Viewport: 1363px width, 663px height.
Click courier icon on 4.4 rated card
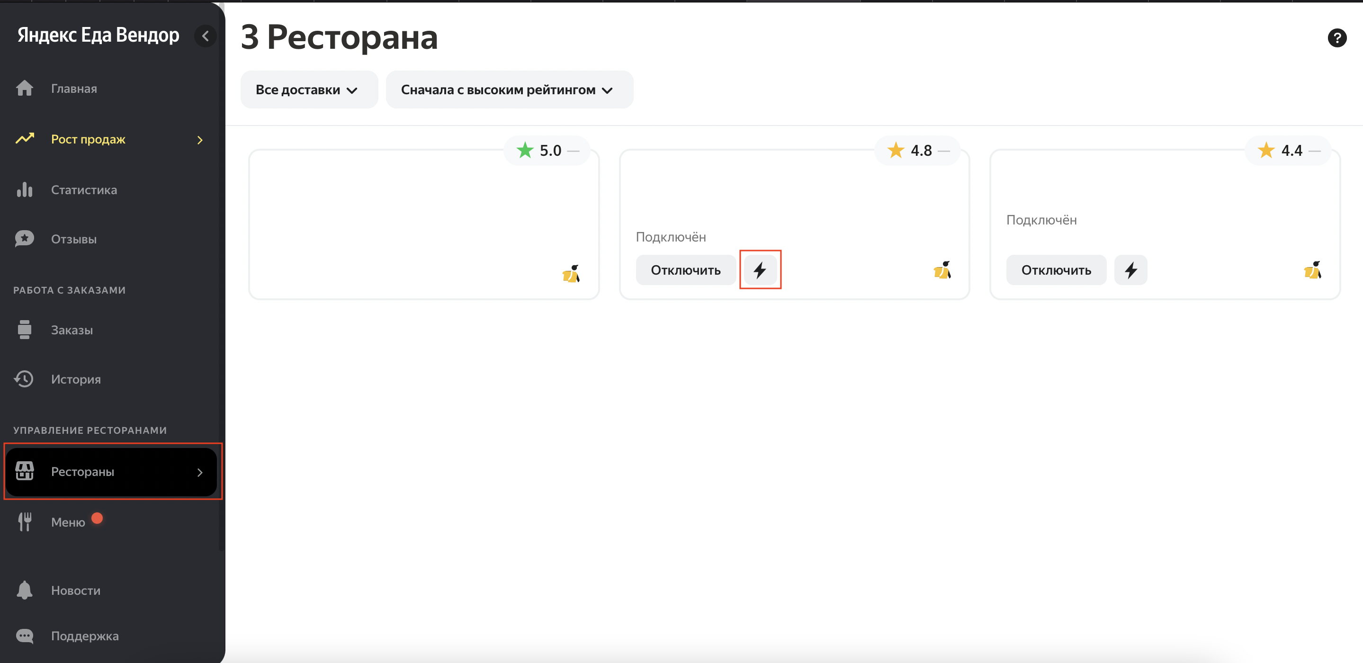(1312, 270)
